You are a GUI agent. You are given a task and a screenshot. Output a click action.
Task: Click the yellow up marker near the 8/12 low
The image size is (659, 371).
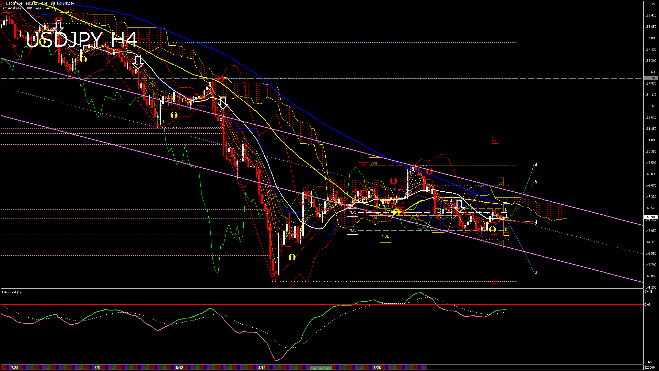(174, 115)
